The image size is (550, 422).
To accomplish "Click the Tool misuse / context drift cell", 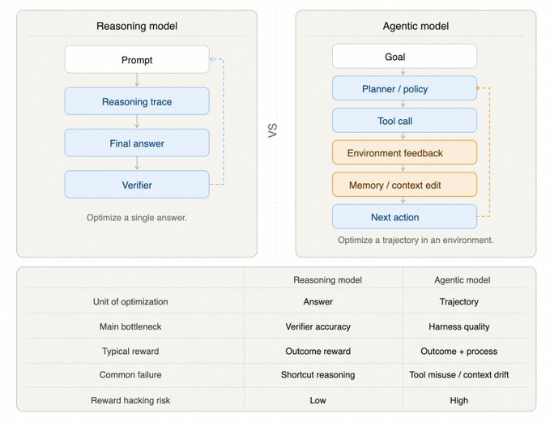I will (459, 375).
